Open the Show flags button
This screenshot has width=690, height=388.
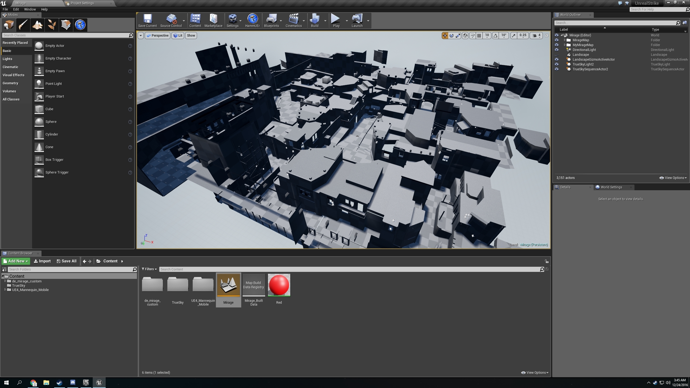[191, 36]
